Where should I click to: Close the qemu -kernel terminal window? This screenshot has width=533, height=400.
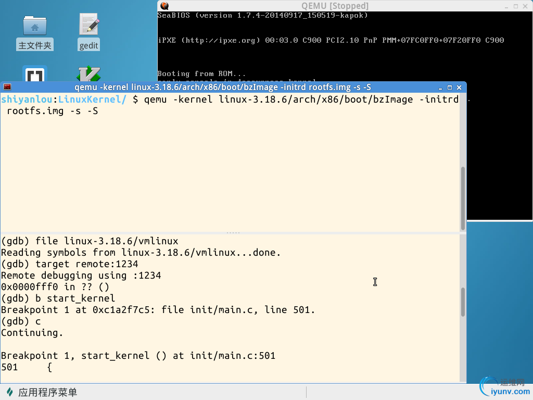point(459,87)
